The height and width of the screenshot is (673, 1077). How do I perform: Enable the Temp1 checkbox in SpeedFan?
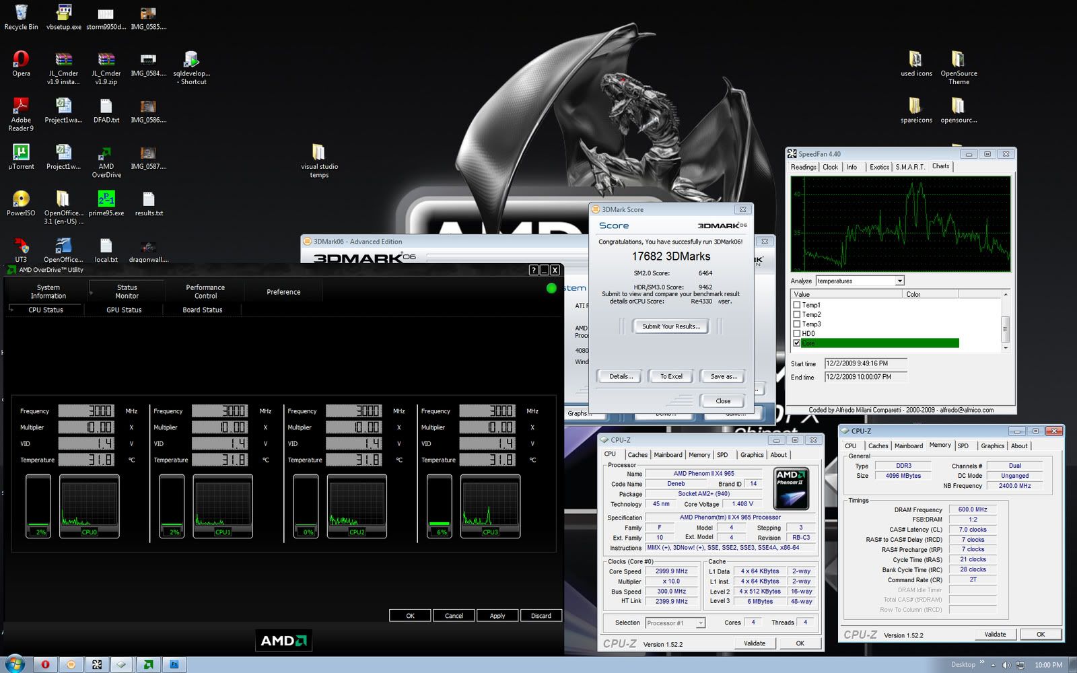point(797,305)
